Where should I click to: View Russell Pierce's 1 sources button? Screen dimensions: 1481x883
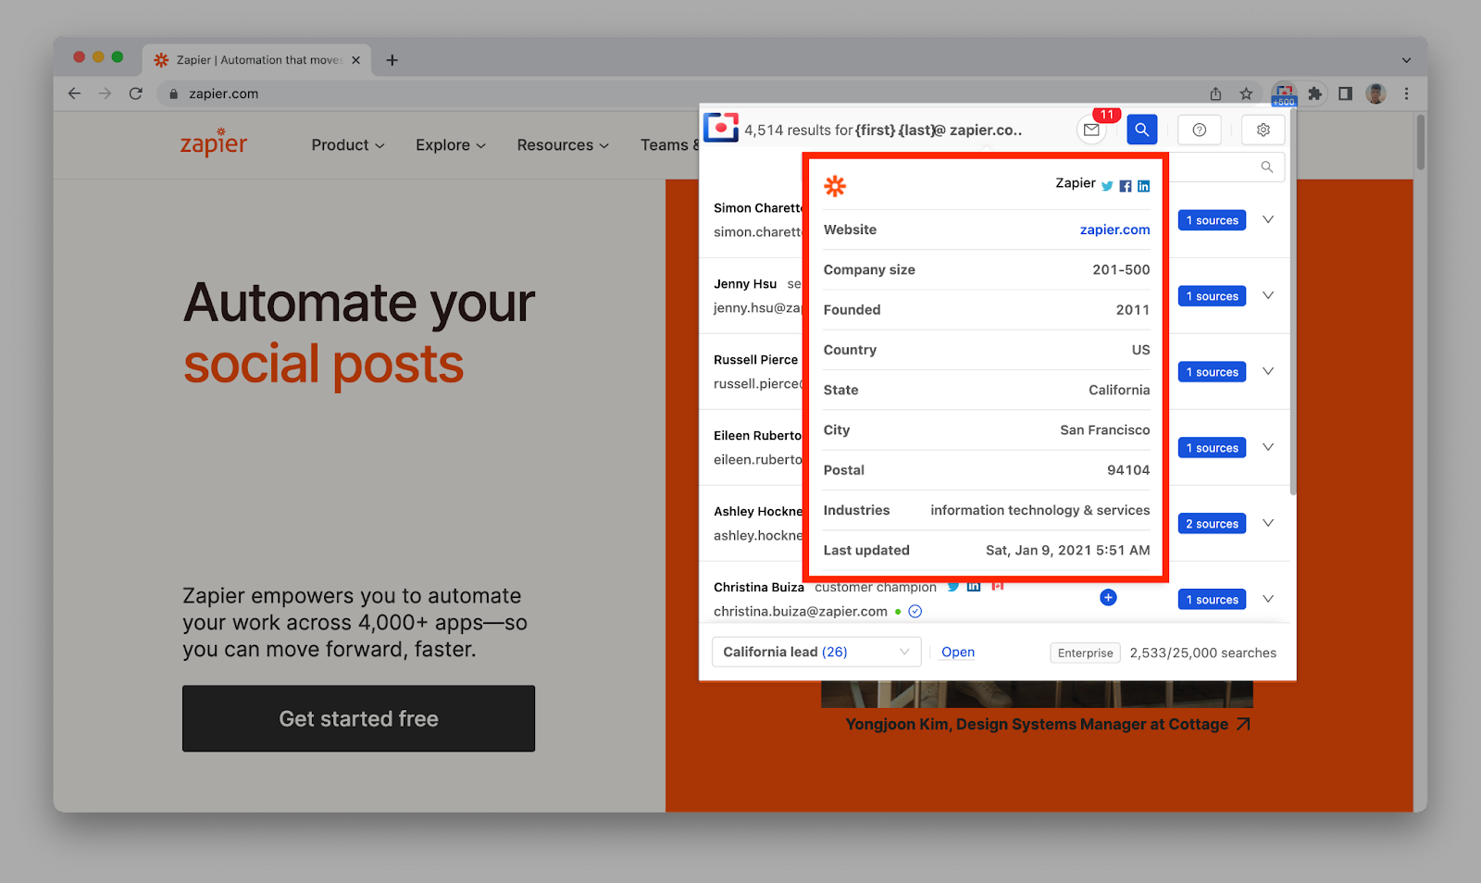[x=1212, y=372]
